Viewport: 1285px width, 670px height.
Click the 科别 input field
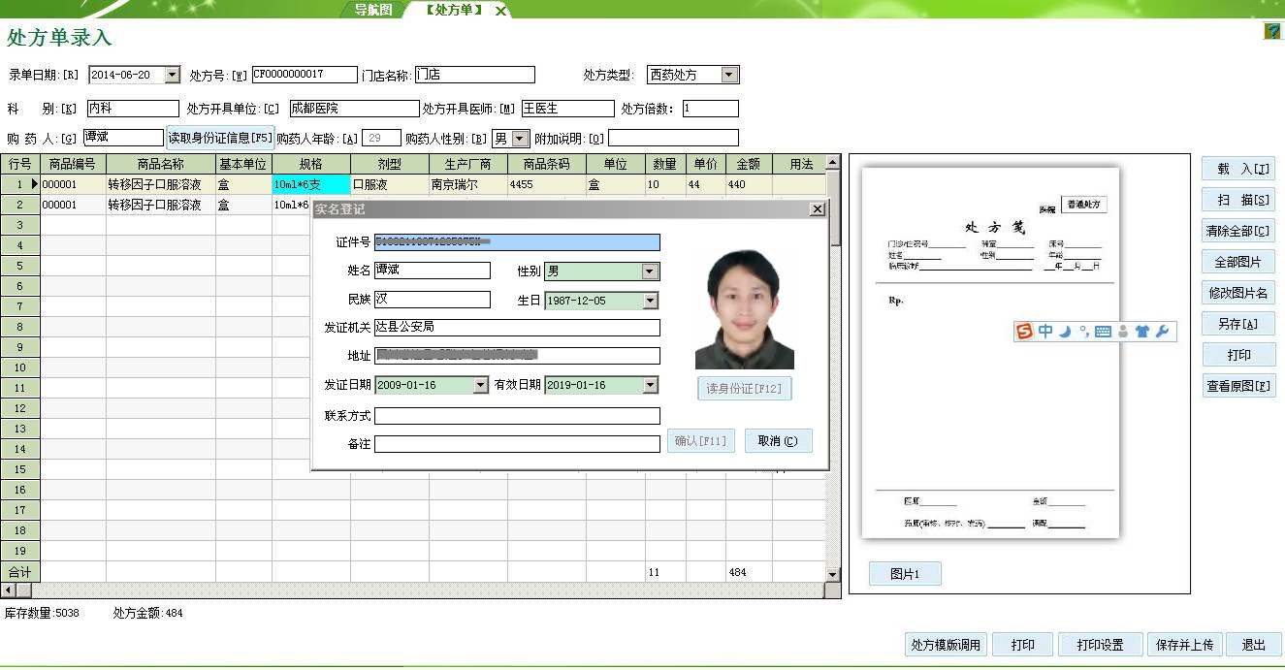pyautogui.click(x=133, y=109)
